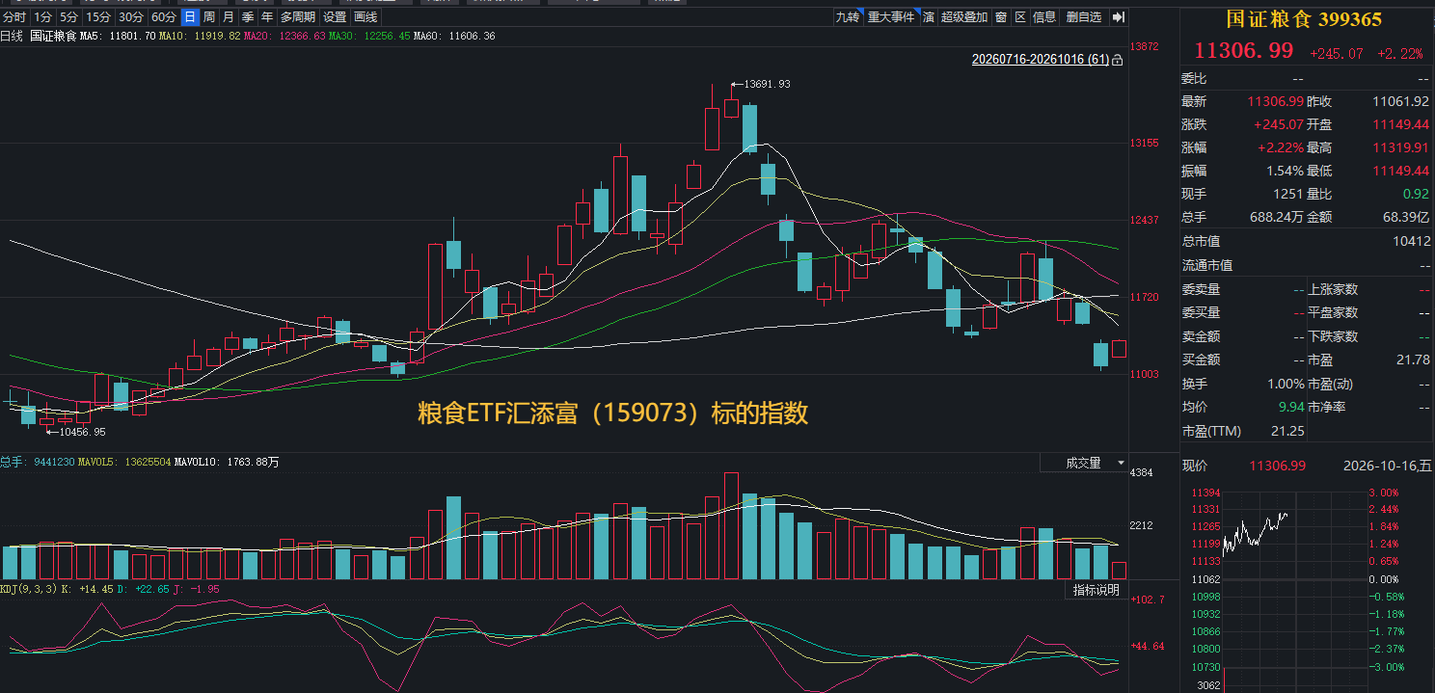Click the MA20: 12366.63 label
Screen dimensions: 1435x693
284,36
